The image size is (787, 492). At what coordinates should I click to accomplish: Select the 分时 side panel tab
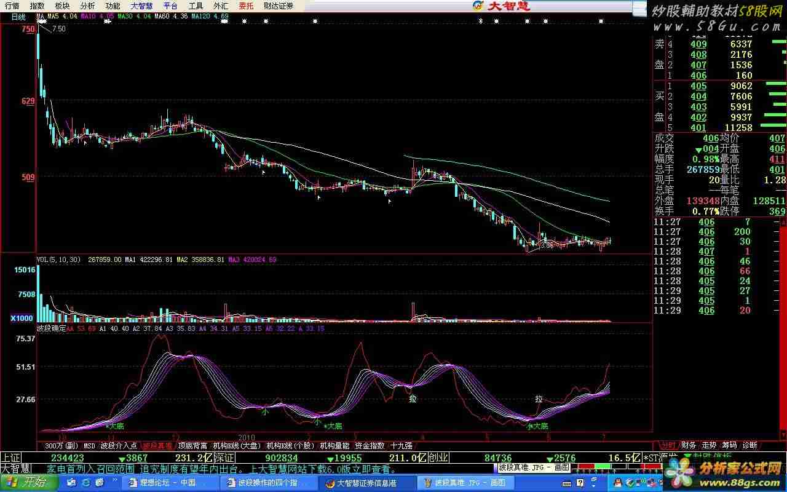[668, 445]
